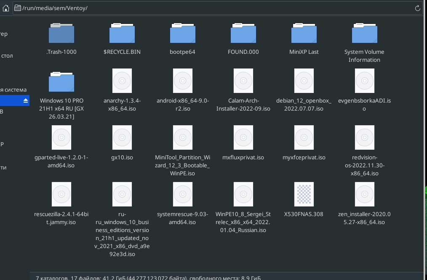Select WinPE10_8_Sergei_Strelec iso icon

(243, 194)
